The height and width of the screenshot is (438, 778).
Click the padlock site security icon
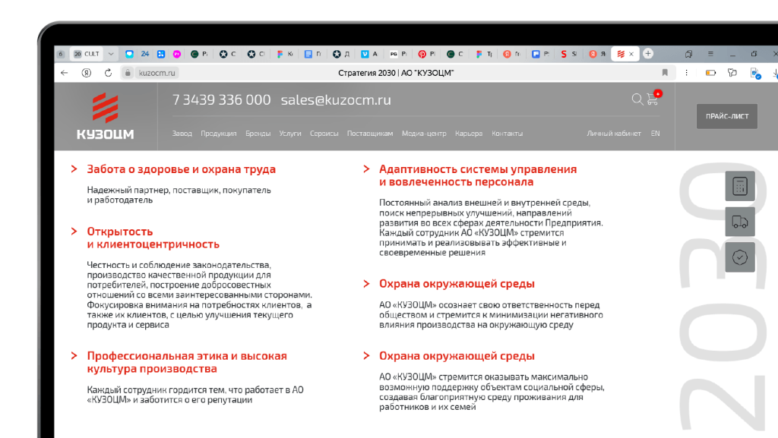128,73
